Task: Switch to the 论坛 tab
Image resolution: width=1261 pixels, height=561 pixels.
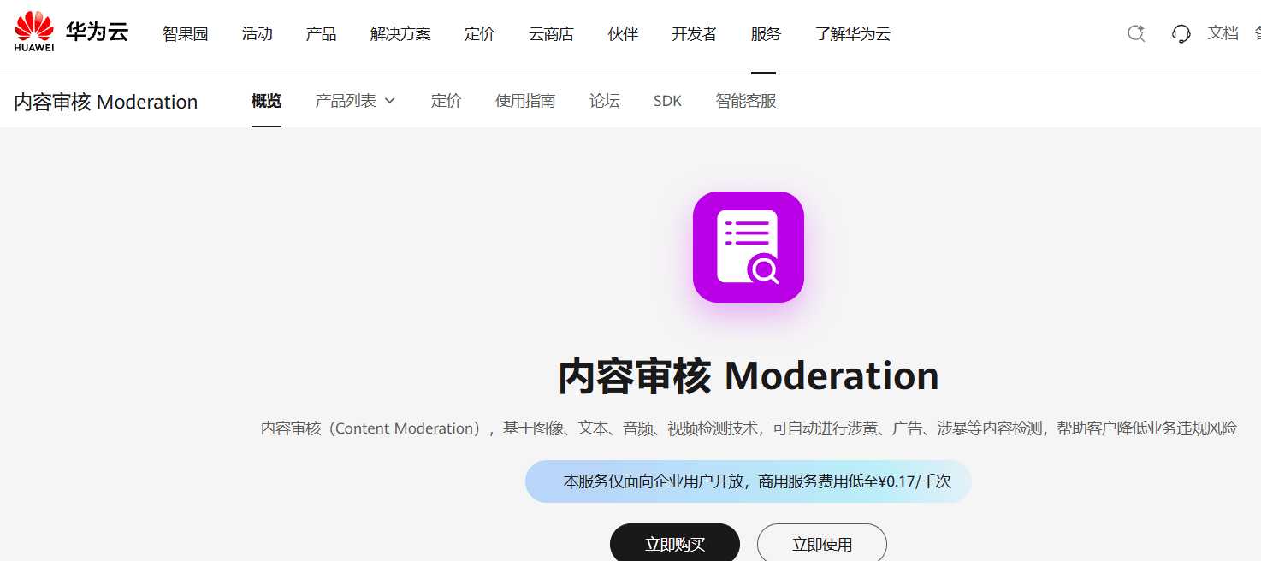Action: [x=605, y=101]
